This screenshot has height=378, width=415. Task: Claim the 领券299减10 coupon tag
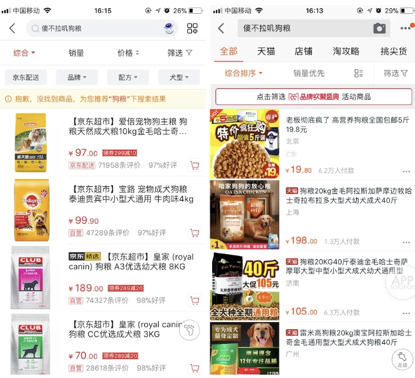click(x=119, y=153)
